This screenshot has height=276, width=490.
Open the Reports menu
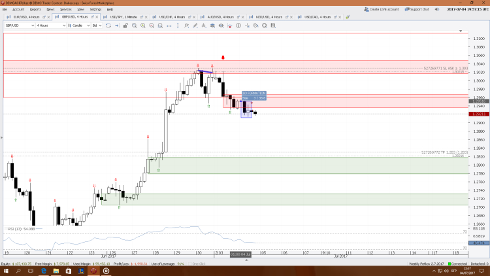[x=35, y=9]
